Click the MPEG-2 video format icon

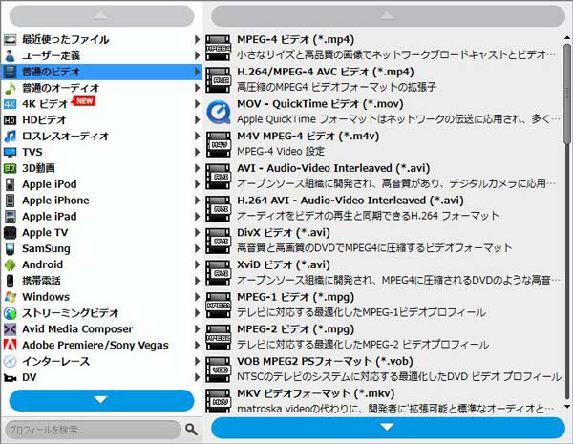(218, 337)
